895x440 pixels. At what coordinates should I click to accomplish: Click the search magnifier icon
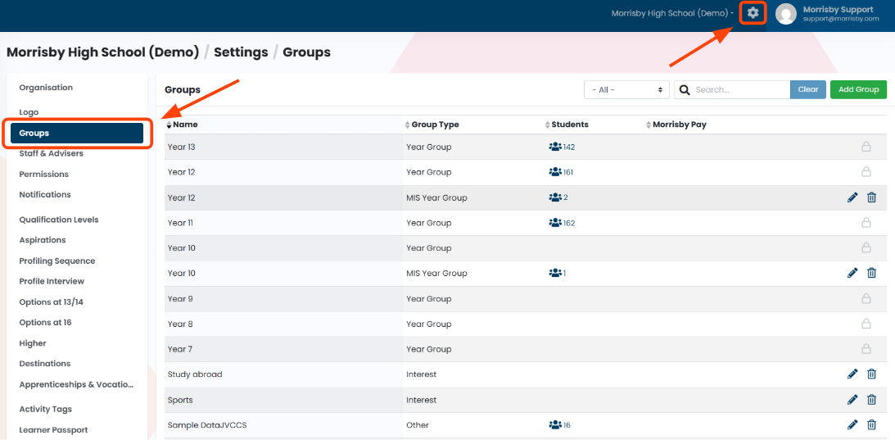pos(684,89)
